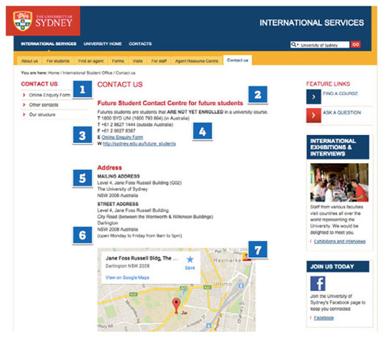Click the red map location pin

[176, 306]
